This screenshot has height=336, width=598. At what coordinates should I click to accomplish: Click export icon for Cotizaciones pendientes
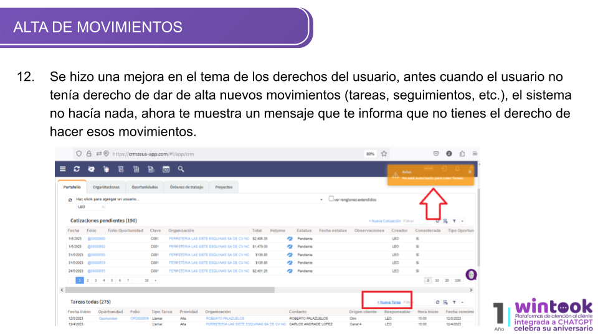pyautogui.click(x=445, y=221)
